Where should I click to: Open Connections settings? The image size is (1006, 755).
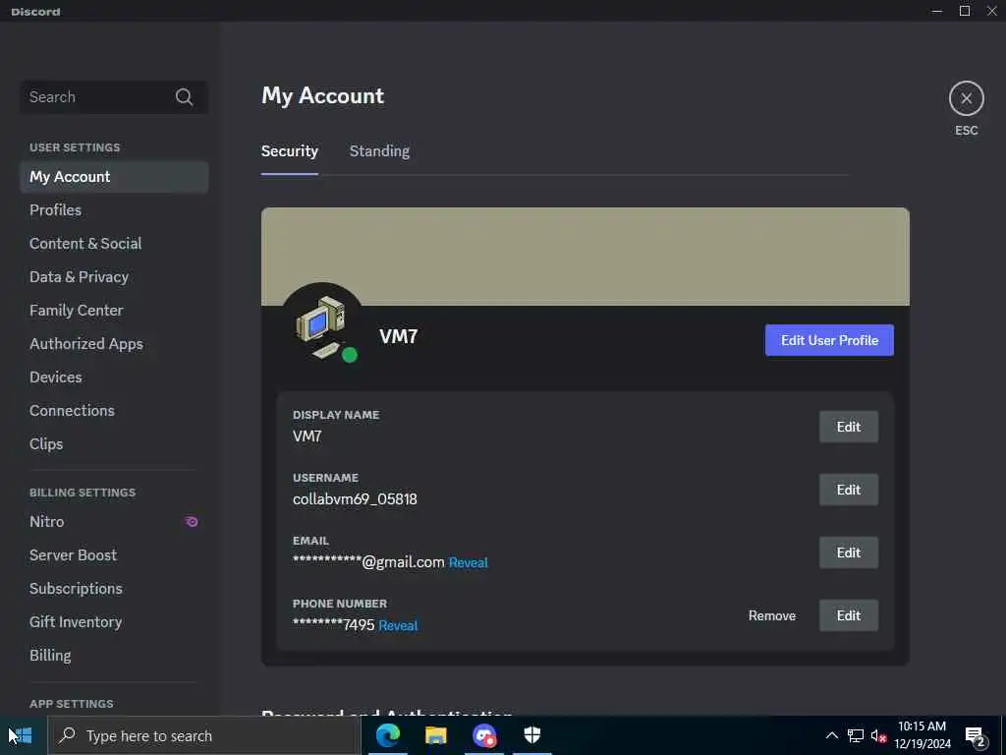click(114, 410)
